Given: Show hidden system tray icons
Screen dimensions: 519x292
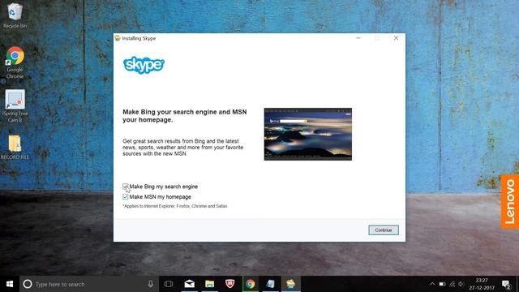Looking at the screenshot, I should [432, 284].
